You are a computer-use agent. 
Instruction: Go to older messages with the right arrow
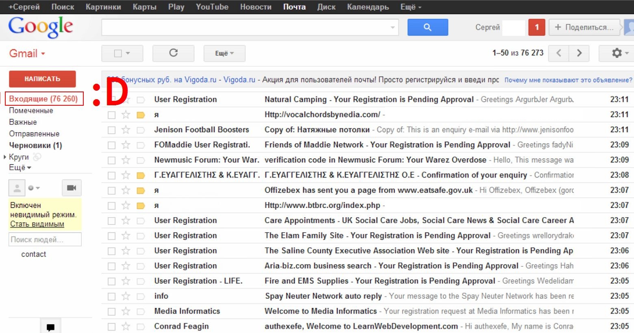[x=580, y=53]
